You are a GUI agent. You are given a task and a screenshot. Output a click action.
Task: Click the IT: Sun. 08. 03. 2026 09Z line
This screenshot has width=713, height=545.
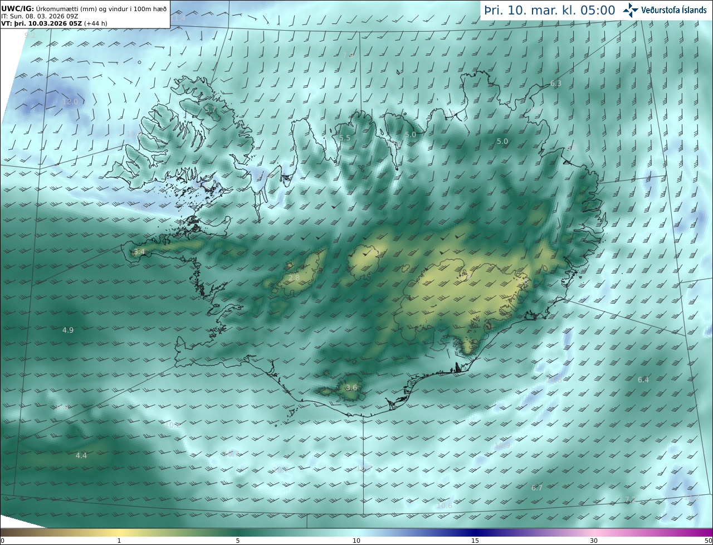[x=40, y=16]
